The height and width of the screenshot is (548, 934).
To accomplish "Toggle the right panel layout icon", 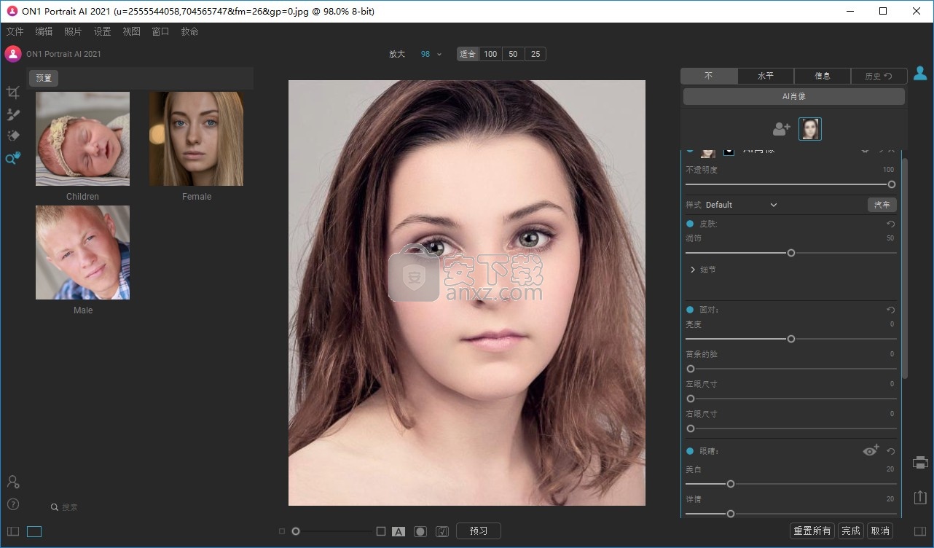I will point(920,531).
